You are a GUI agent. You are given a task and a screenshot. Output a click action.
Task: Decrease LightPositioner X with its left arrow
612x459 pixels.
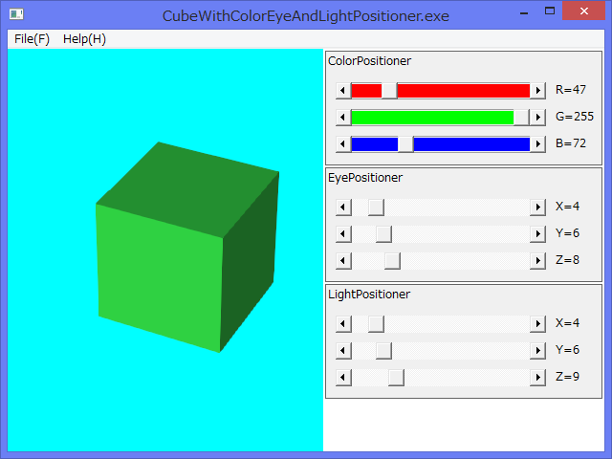343,323
